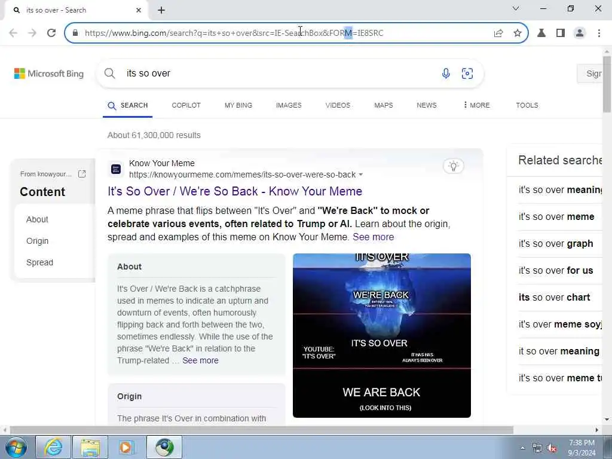Switch to the MY BING tab
The width and height of the screenshot is (612, 459).
[x=238, y=105]
